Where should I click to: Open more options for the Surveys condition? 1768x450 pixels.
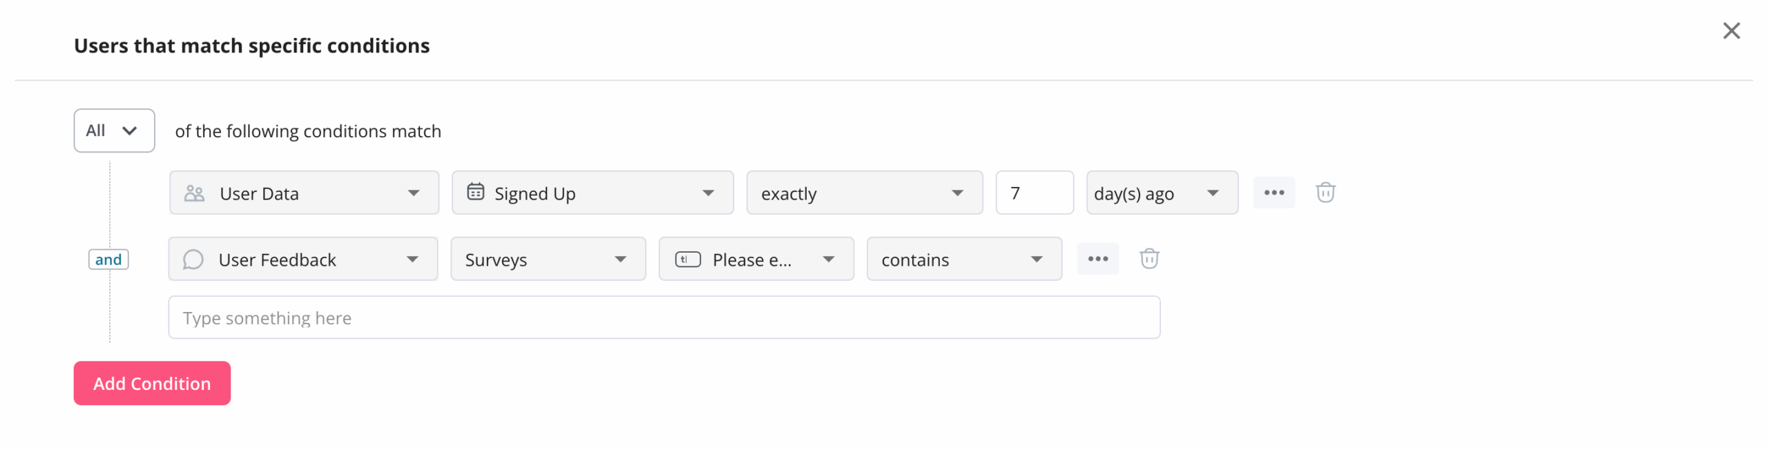click(x=1098, y=259)
